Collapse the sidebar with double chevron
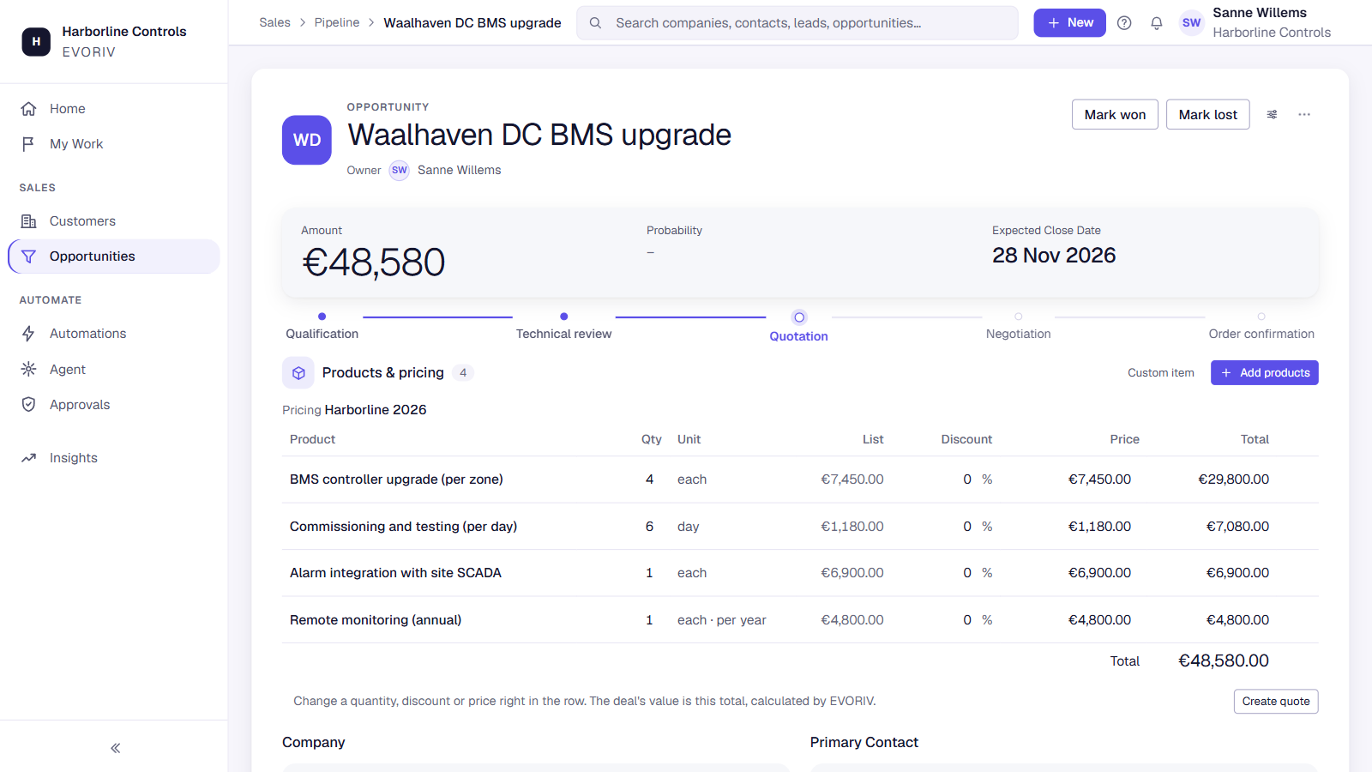The image size is (1372, 772). [115, 748]
